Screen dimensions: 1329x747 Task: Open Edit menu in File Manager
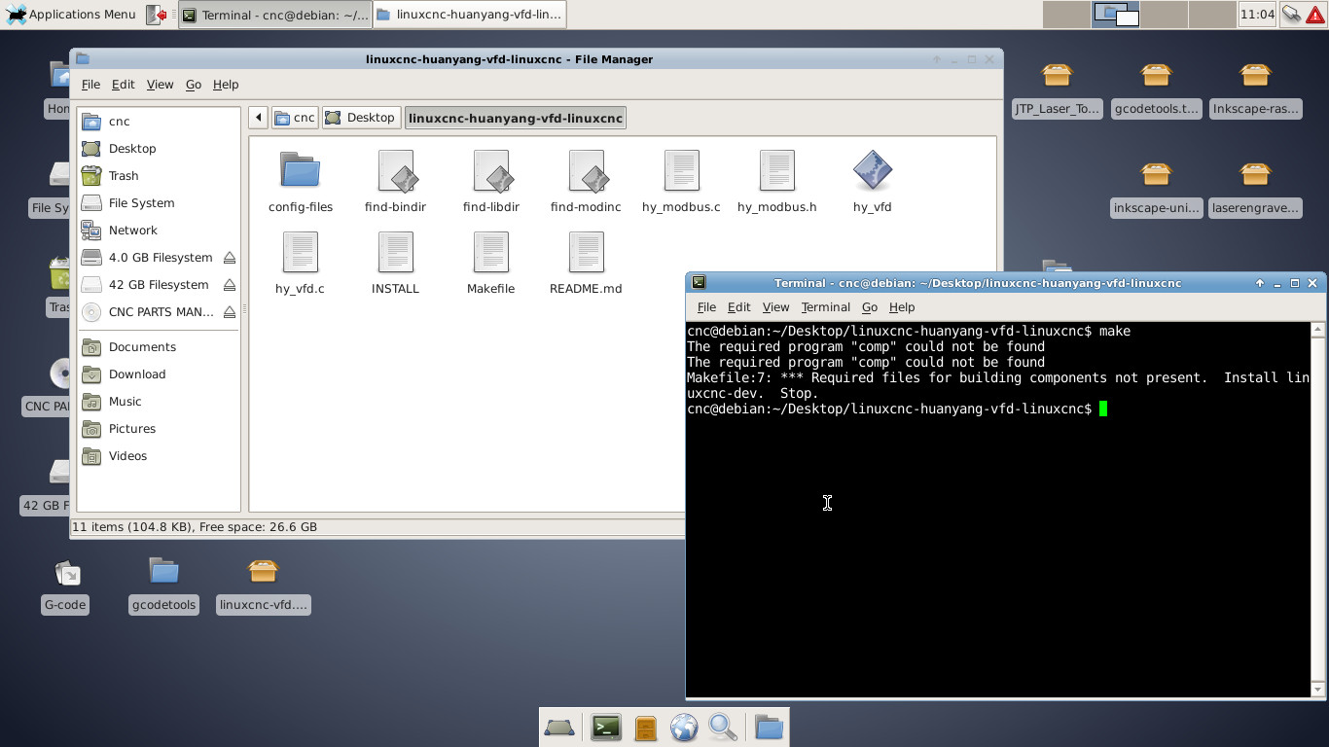[123, 85]
